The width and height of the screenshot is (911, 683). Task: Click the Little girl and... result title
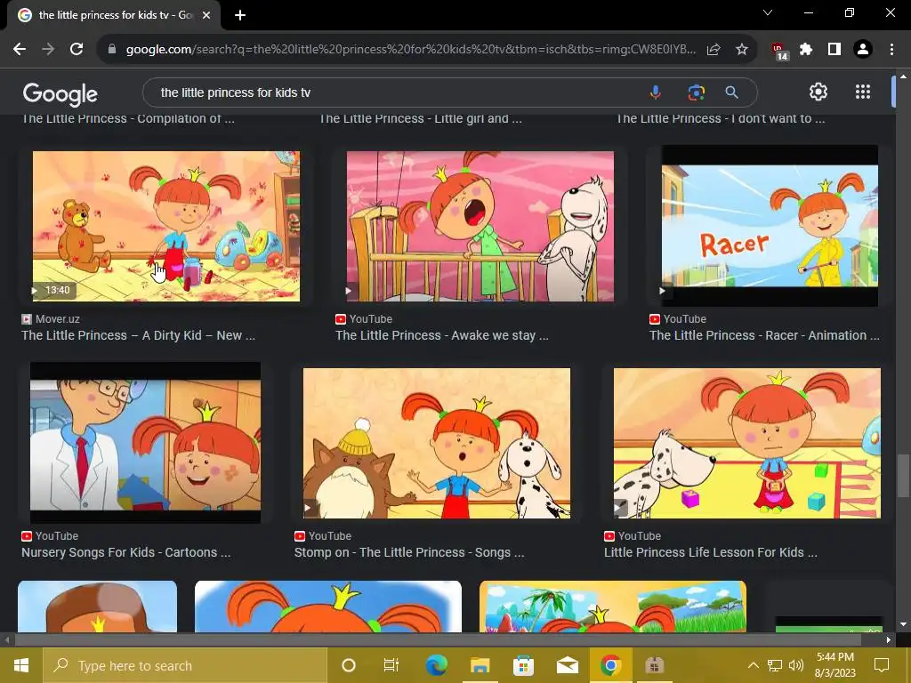(421, 118)
